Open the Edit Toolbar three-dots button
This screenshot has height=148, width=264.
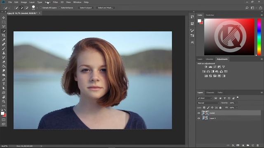[x=4, y=106]
